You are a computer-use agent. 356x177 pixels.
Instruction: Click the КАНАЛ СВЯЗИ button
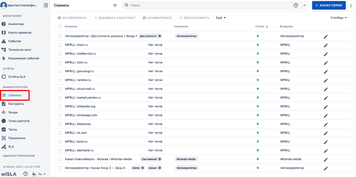(x=329, y=5)
